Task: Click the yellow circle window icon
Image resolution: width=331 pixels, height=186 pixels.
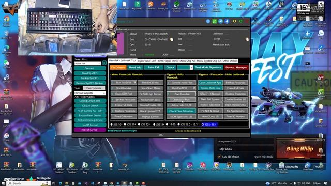Action: 234,21
